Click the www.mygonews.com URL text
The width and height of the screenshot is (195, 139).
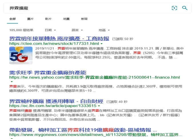pos(96,135)
